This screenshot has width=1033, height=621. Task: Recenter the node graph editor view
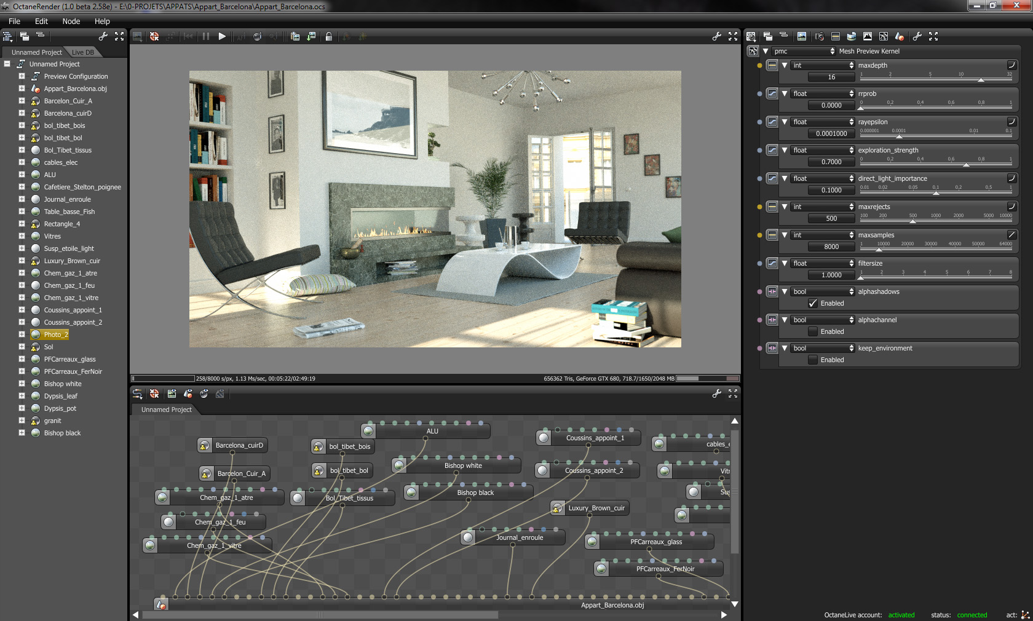[154, 394]
